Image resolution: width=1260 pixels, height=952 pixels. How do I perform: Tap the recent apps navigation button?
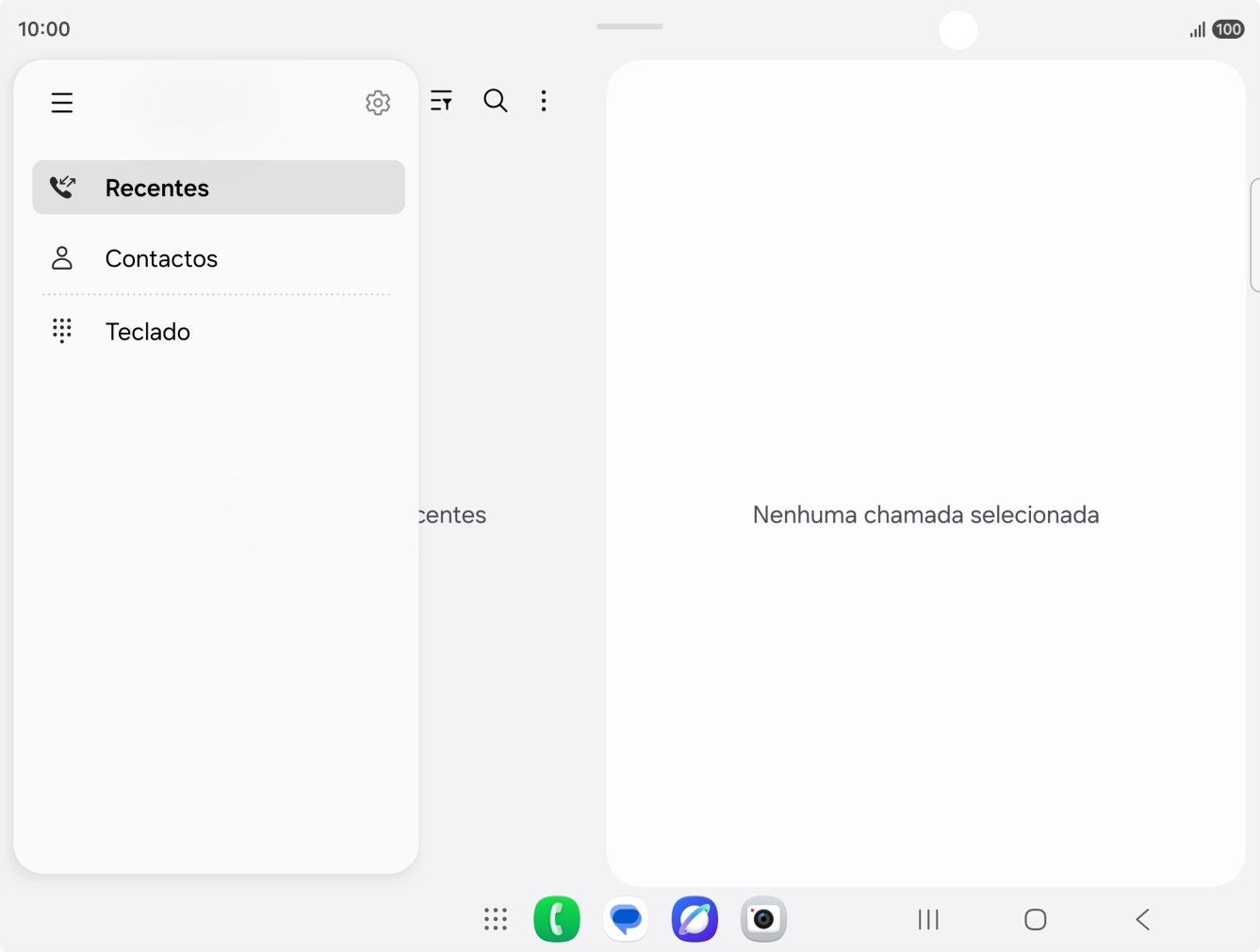928,919
